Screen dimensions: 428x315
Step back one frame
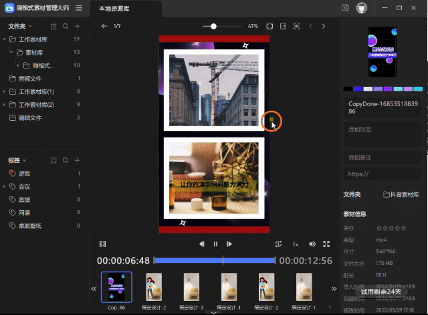[202, 244]
